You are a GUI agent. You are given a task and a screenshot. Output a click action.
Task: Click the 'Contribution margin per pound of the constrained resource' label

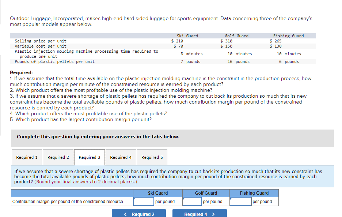68,202
